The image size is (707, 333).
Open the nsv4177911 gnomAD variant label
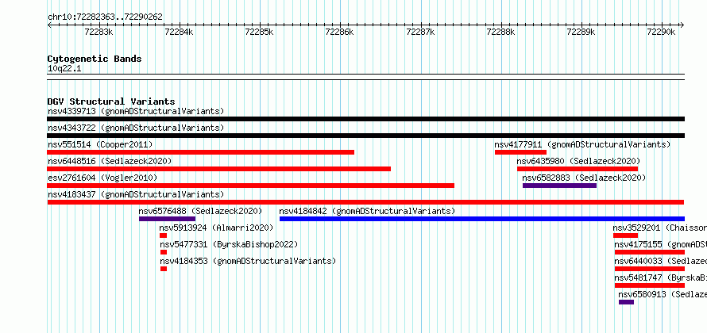tap(582, 144)
